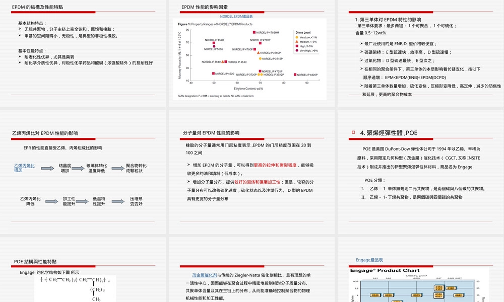Image resolution: width=504 pixels, height=302 pixels.
Task: Click the arrow pointing to 聚合物转化成颗粒状
Action: click(118, 168)
